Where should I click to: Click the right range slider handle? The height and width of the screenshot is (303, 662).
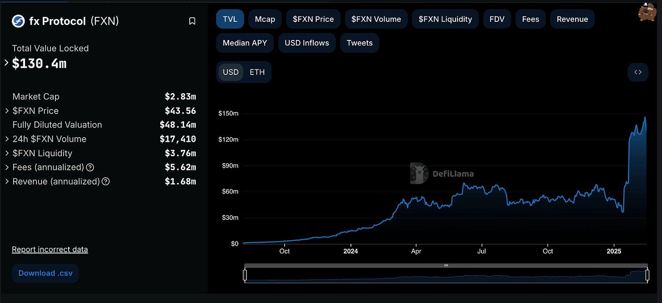pyautogui.click(x=647, y=275)
